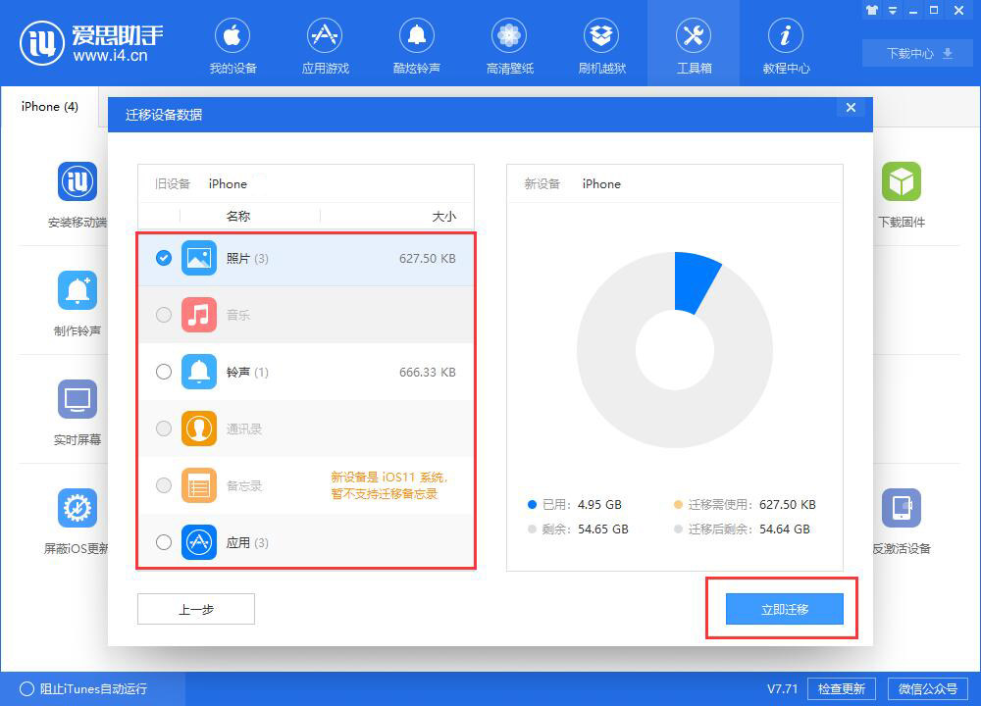Open the 工具箱 toolbox section

pos(694,44)
